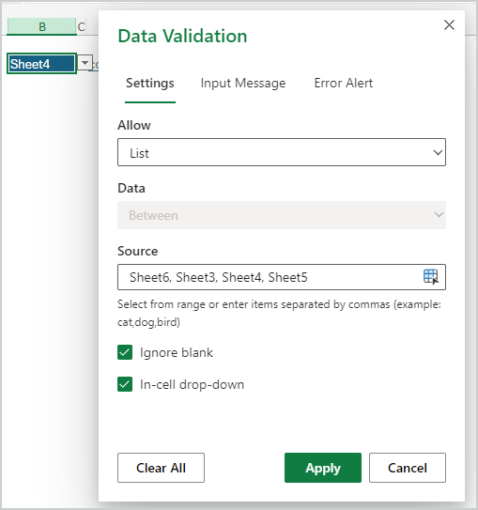Select column C header
Viewport: 478px width, 510px height.
coord(82,26)
